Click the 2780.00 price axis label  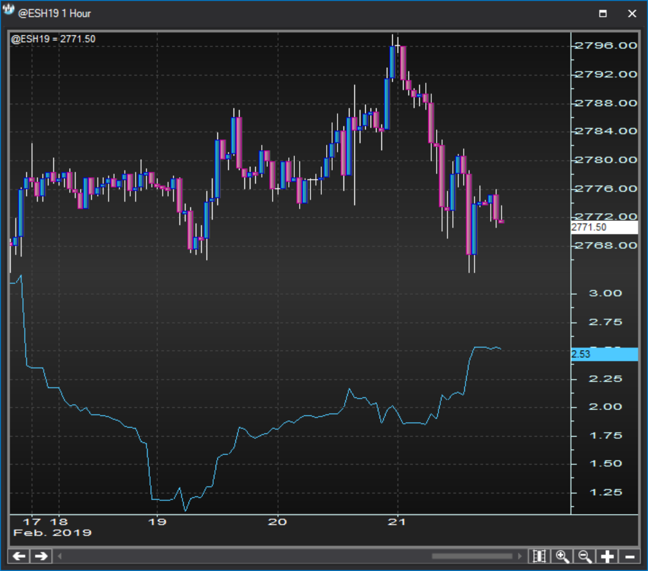pyautogui.click(x=606, y=160)
